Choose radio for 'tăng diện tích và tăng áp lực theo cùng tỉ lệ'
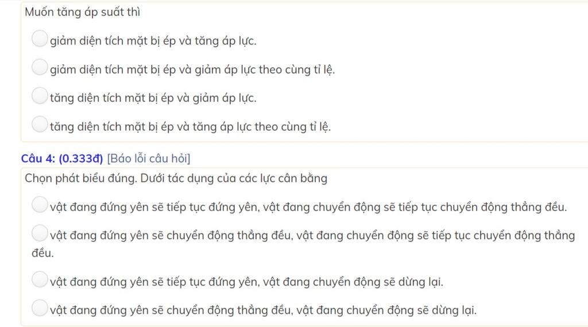This screenshot has height=327, width=588. tap(40, 124)
